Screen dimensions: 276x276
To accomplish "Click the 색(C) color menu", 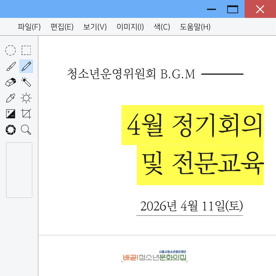I will [162, 27].
